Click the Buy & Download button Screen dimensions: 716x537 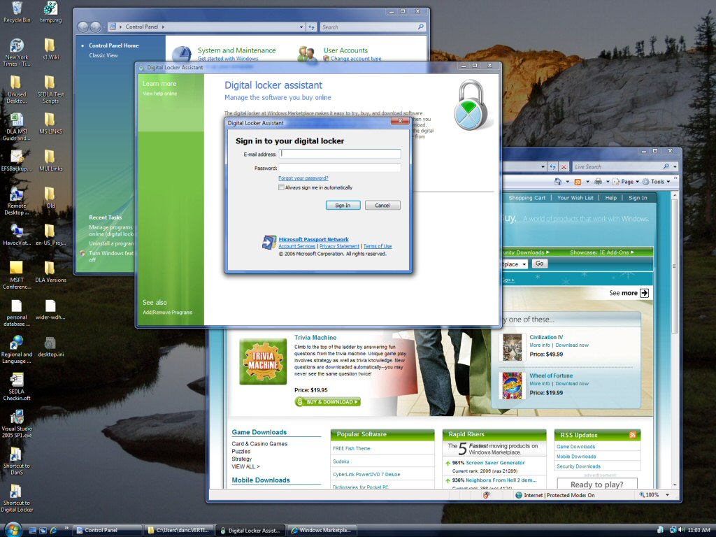coord(328,402)
